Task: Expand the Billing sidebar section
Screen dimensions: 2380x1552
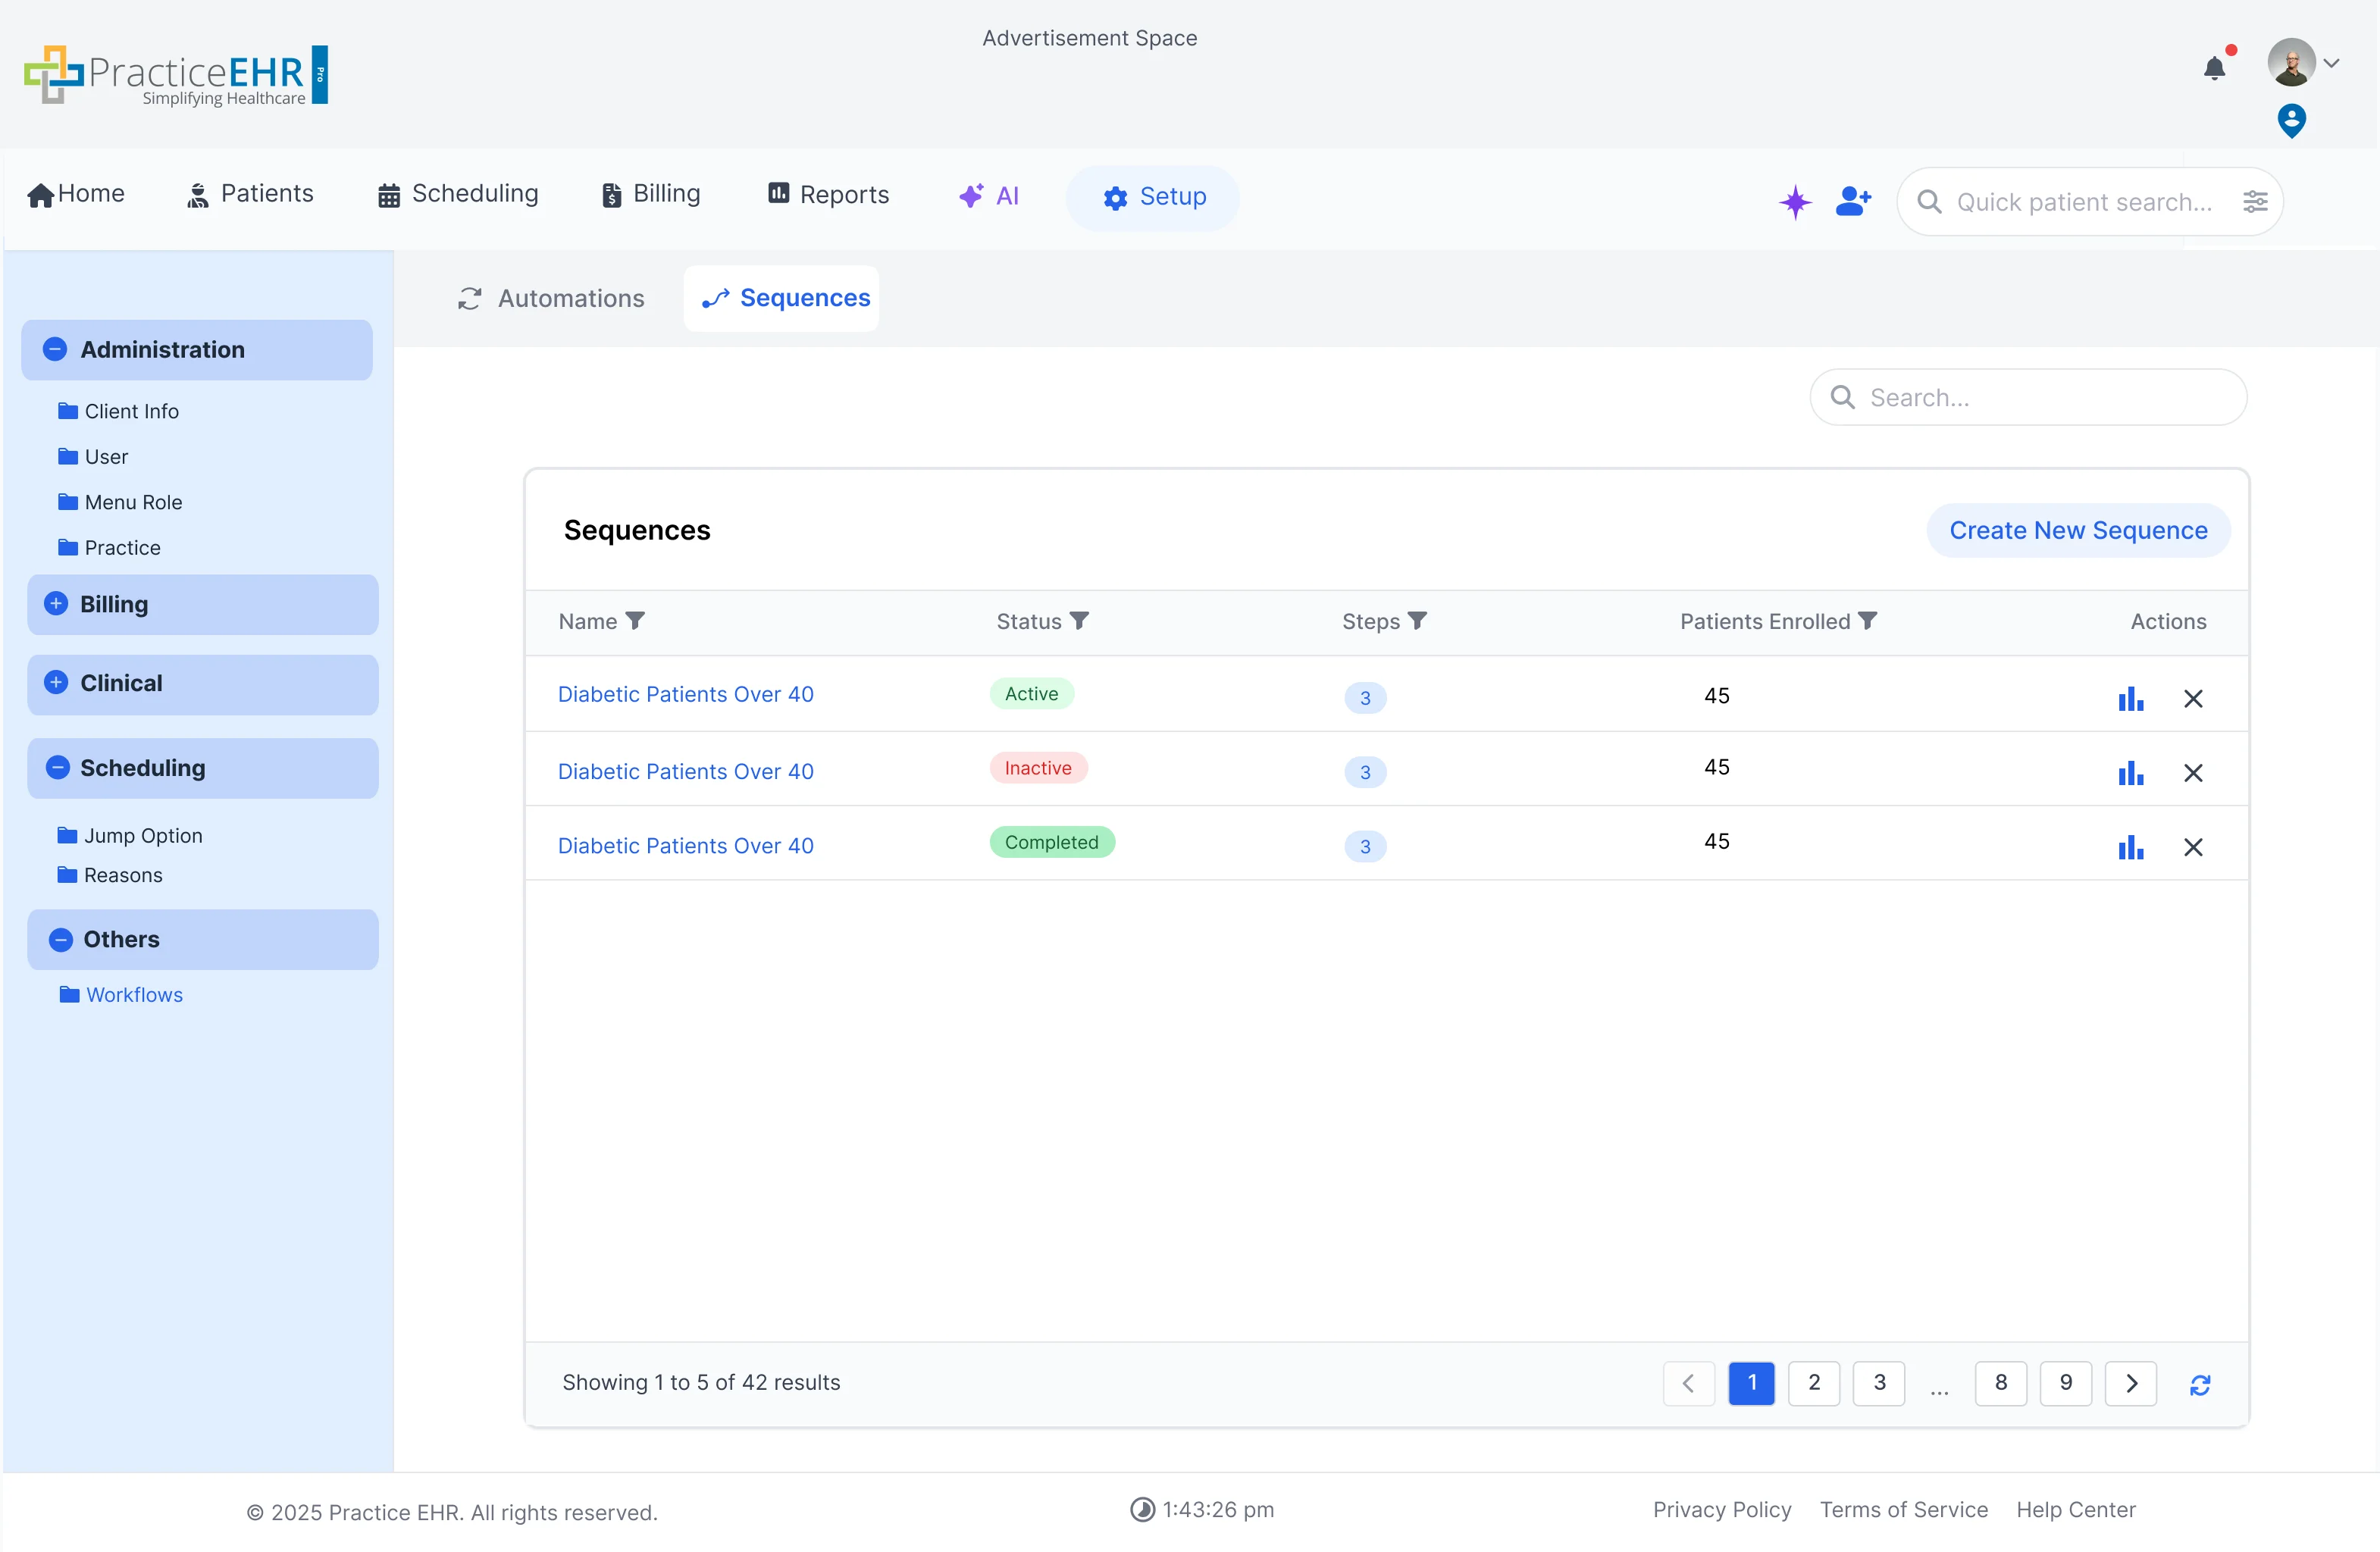Action: (x=56, y=604)
